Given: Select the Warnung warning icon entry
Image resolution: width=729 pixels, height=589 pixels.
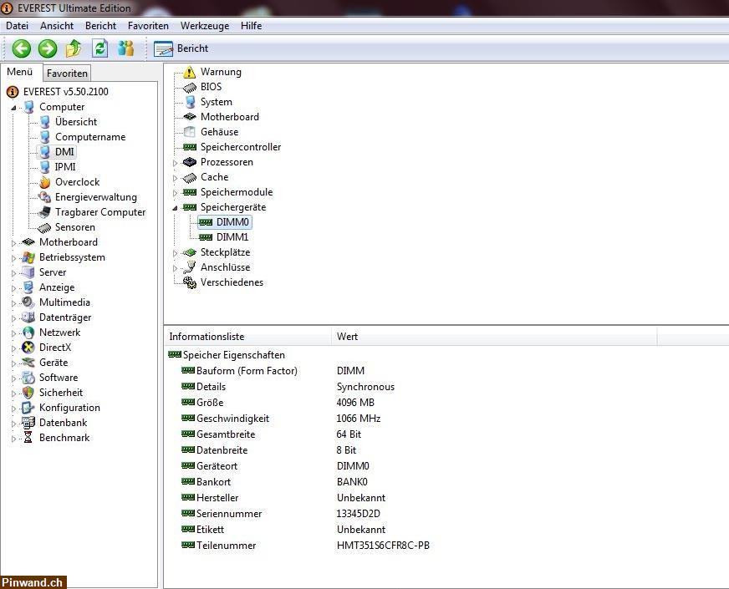Looking at the screenshot, I should point(220,72).
